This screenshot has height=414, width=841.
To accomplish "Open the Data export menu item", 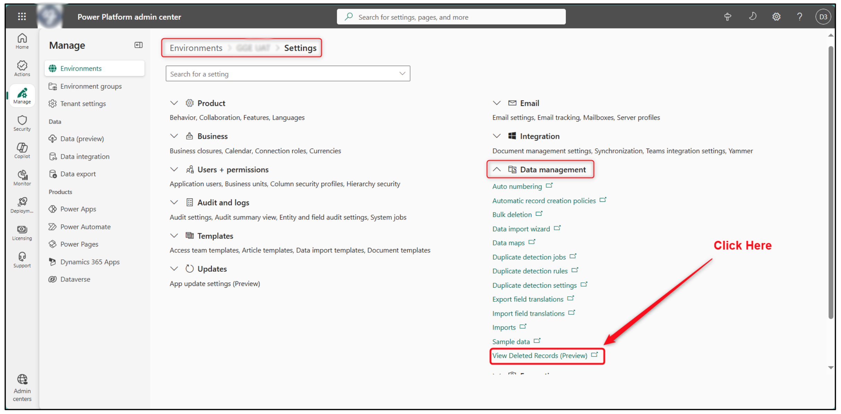I will click(78, 174).
